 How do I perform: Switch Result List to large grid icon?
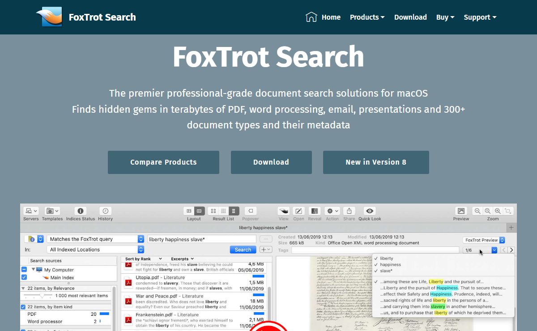213,211
